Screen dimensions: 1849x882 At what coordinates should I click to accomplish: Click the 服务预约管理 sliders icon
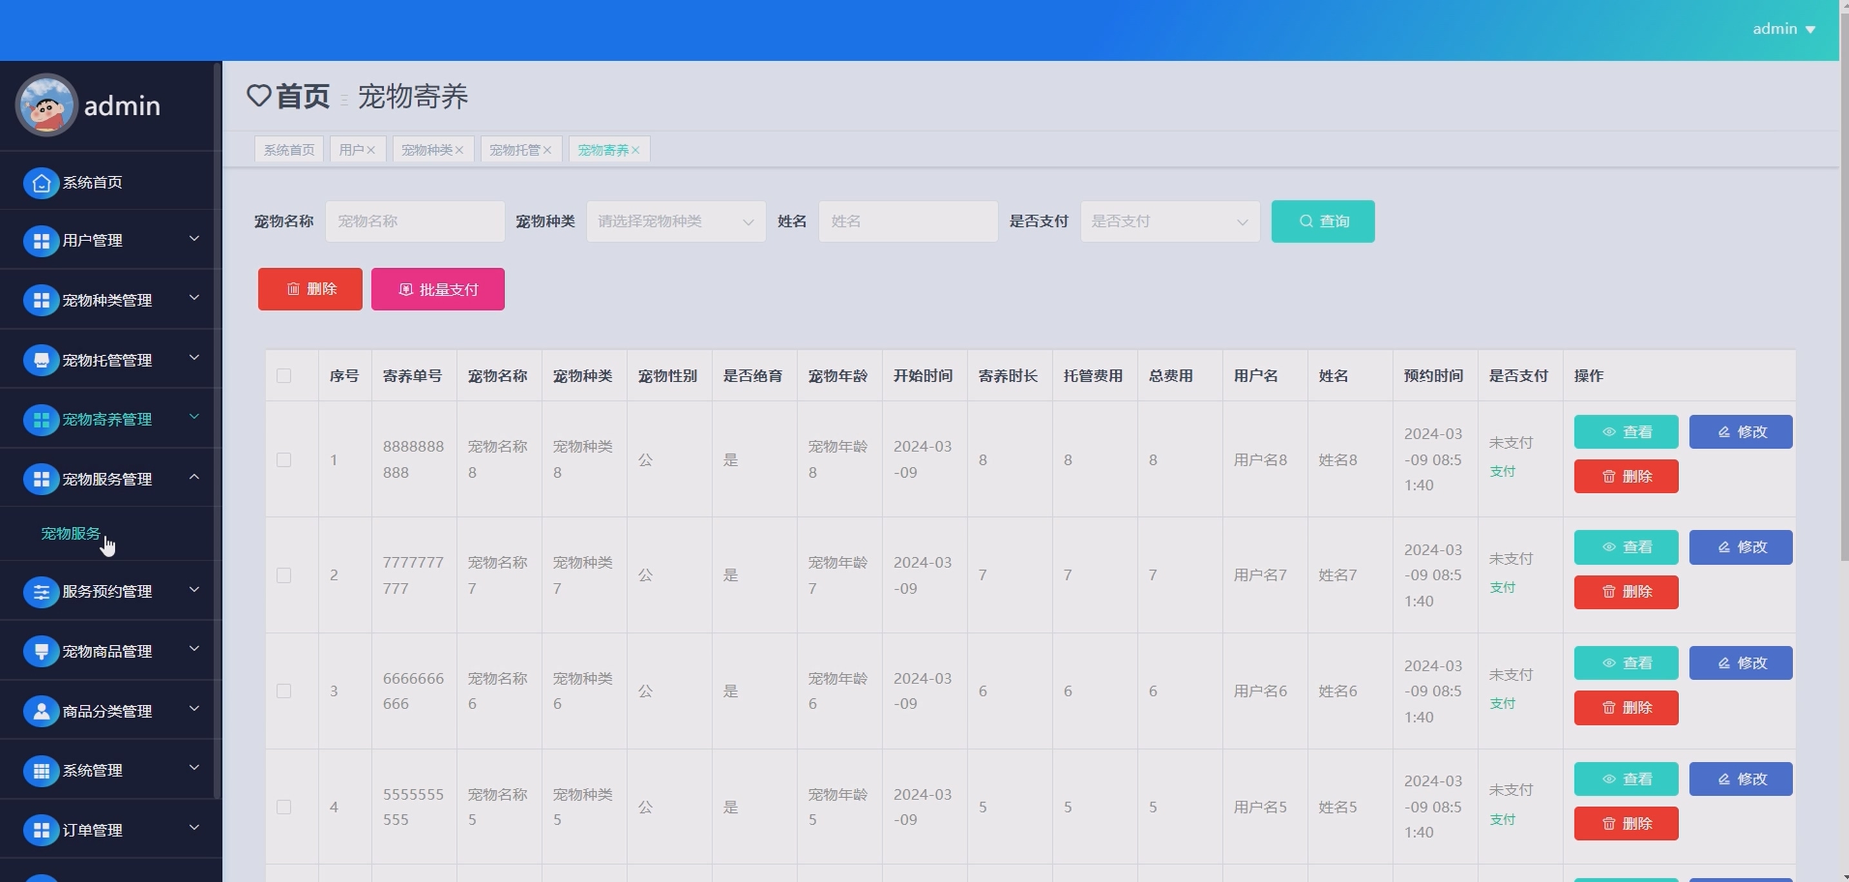[41, 591]
